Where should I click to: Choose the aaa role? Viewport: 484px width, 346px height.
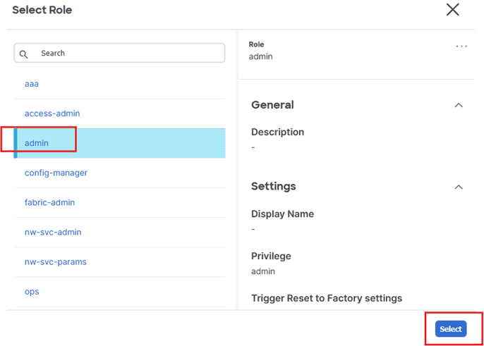[x=32, y=84]
